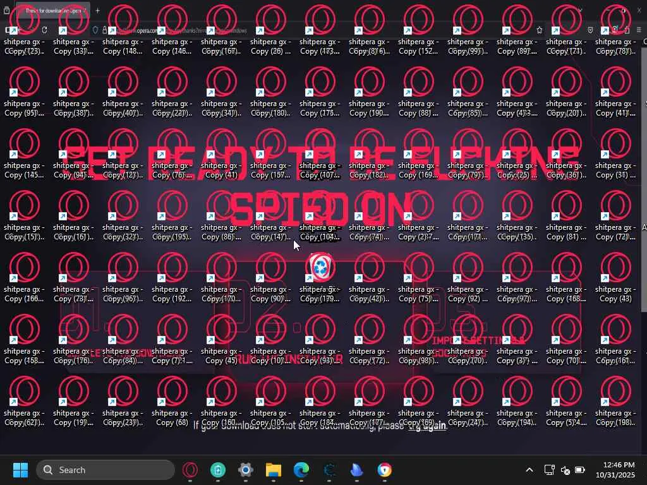Open File Explorer from the taskbar
This screenshot has width=647, height=485.
click(273, 470)
